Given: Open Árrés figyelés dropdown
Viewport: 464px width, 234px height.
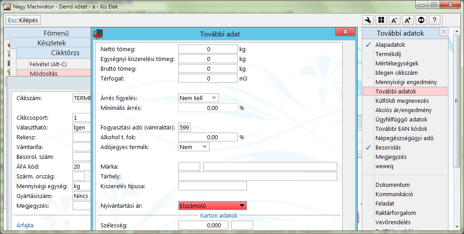Looking at the screenshot, I should [x=198, y=98].
